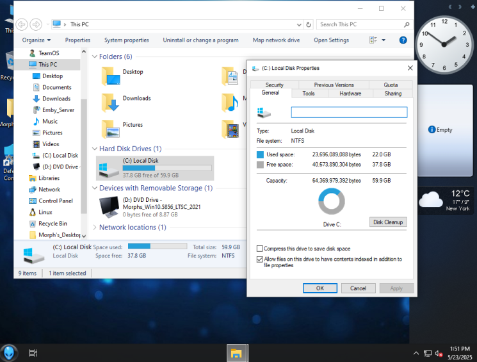Click the Recycle Bin icon in sidebar
The image size is (477, 362).
tap(32, 224)
